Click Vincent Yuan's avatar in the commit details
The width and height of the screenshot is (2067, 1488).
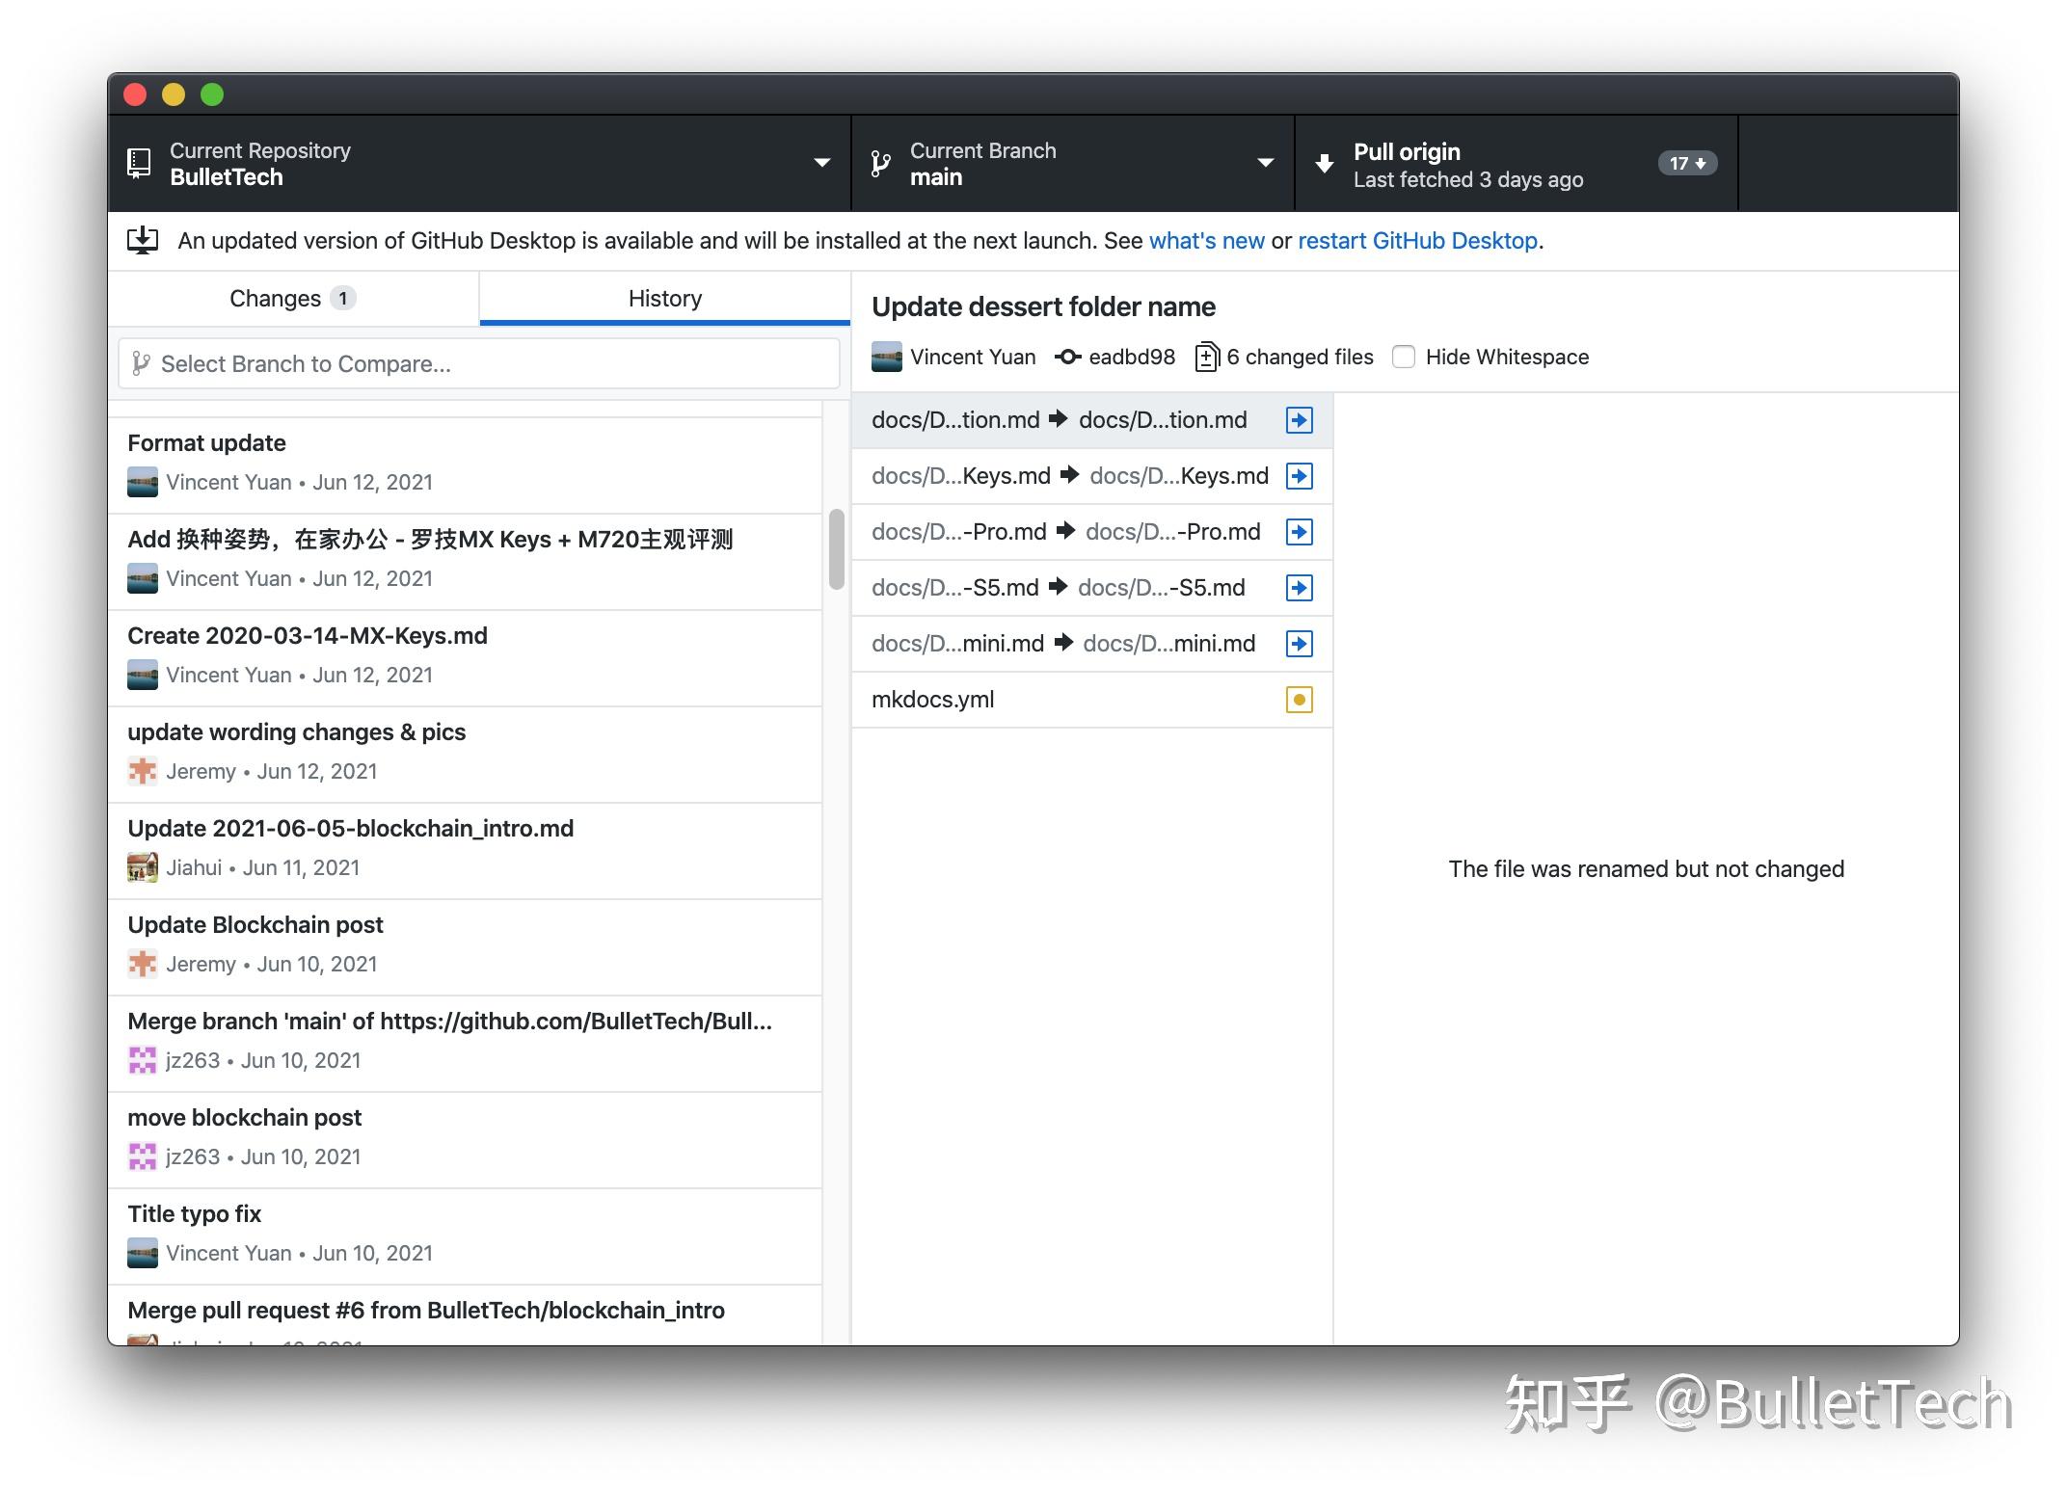(886, 357)
